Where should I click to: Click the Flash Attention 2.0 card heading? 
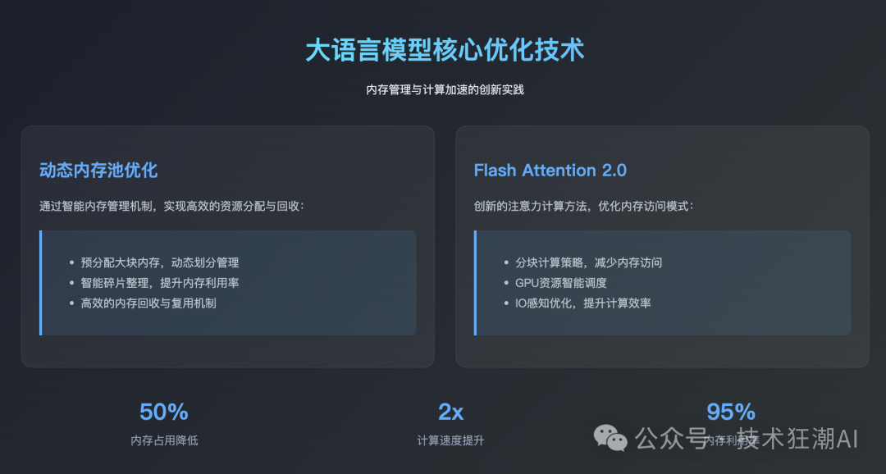pos(550,171)
